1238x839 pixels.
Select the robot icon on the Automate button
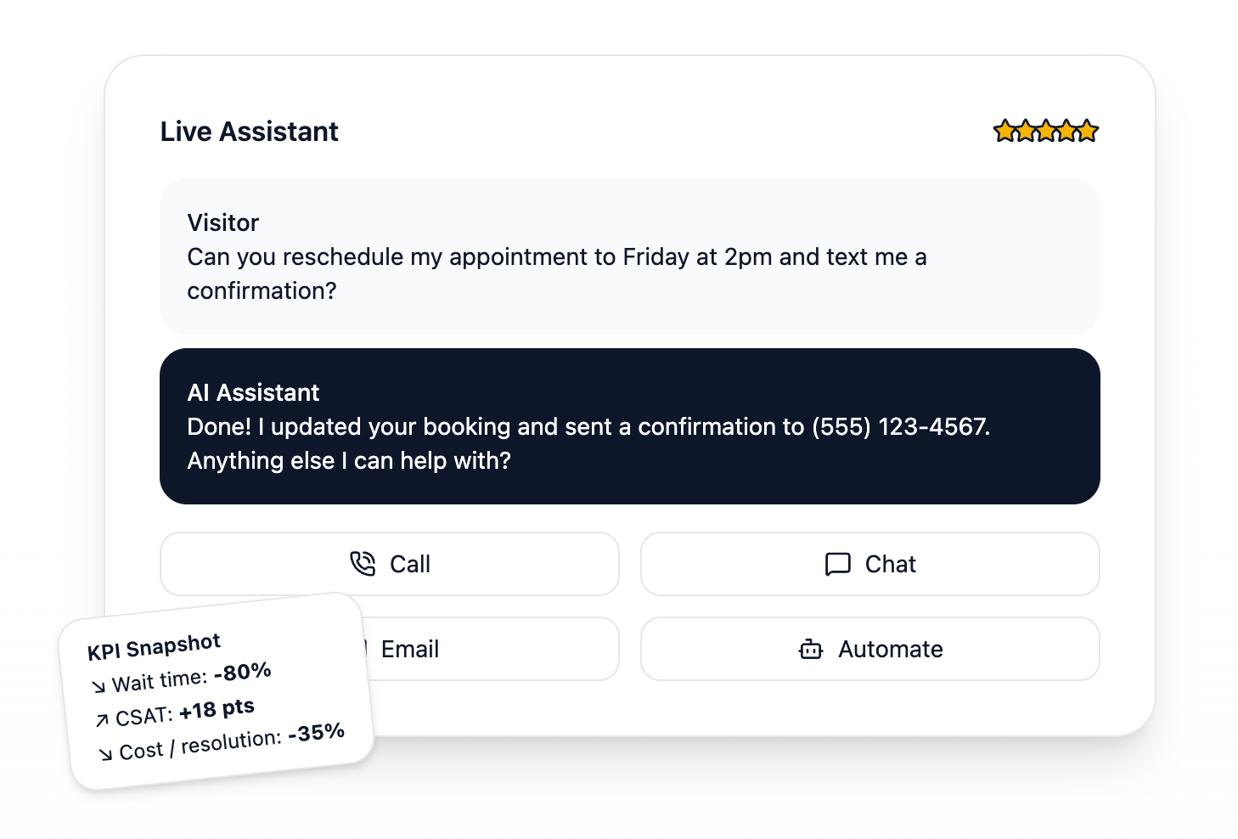811,649
